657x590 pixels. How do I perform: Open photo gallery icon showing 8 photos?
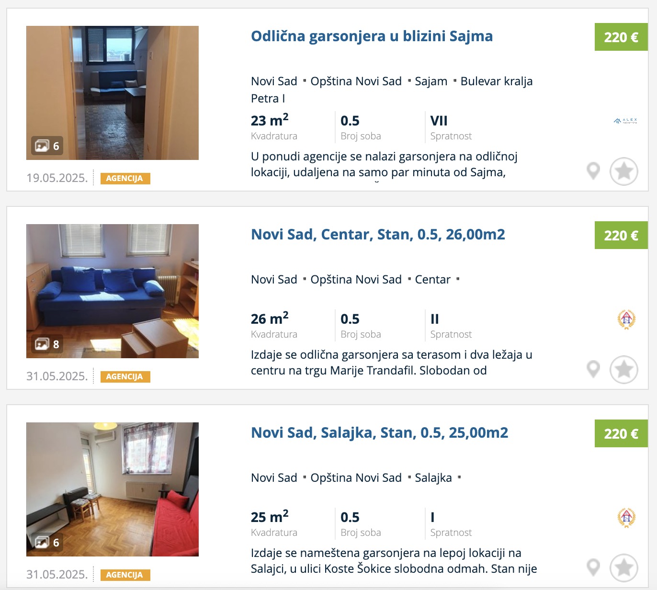(x=47, y=344)
